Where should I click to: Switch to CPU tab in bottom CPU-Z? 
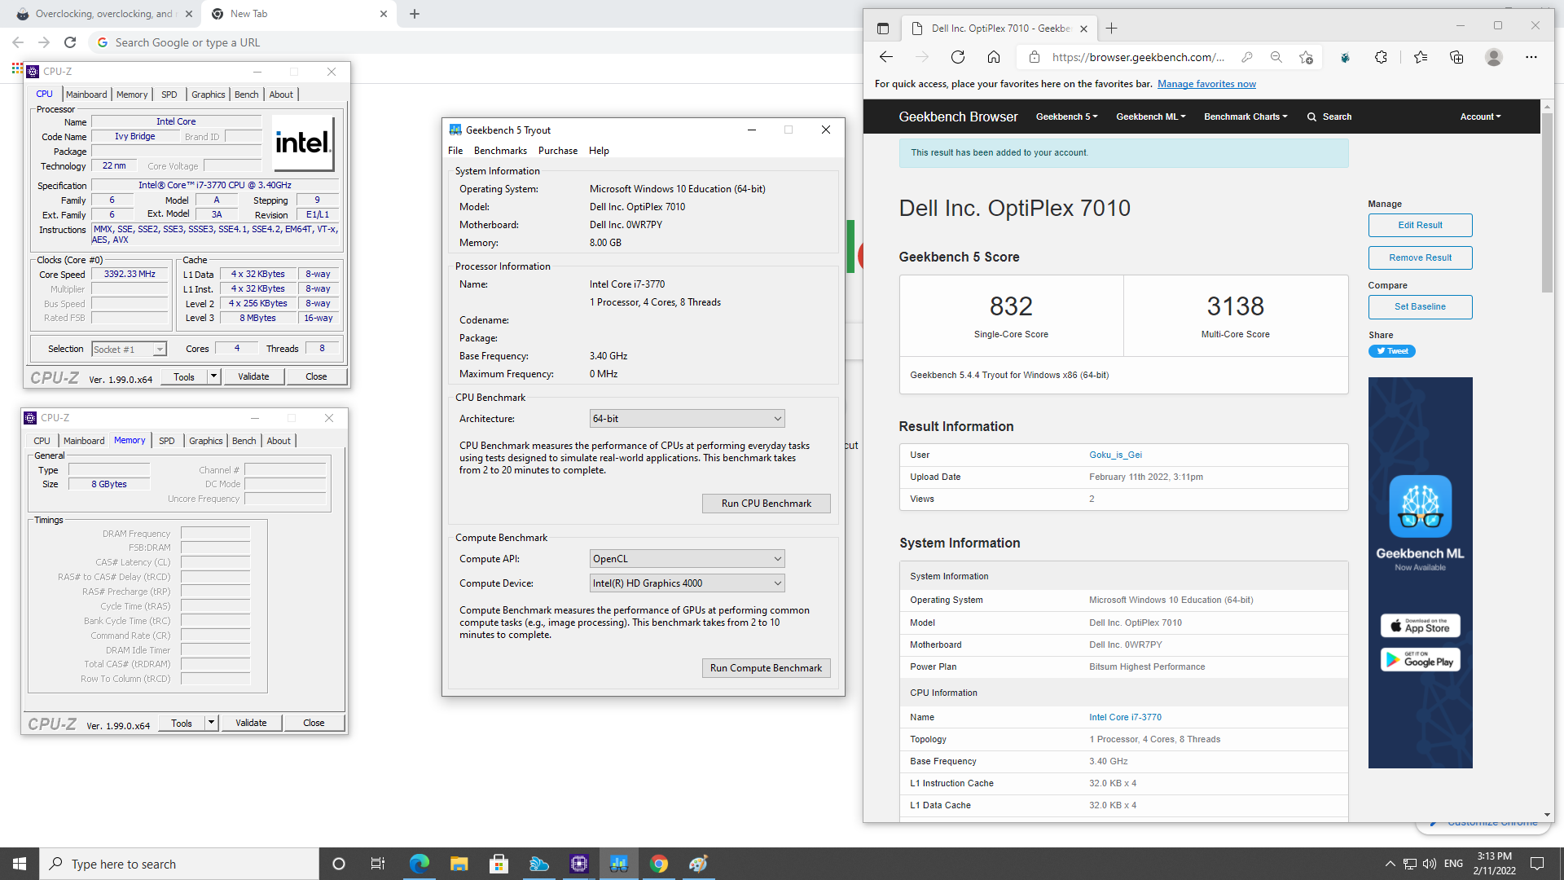[x=42, y=441]
